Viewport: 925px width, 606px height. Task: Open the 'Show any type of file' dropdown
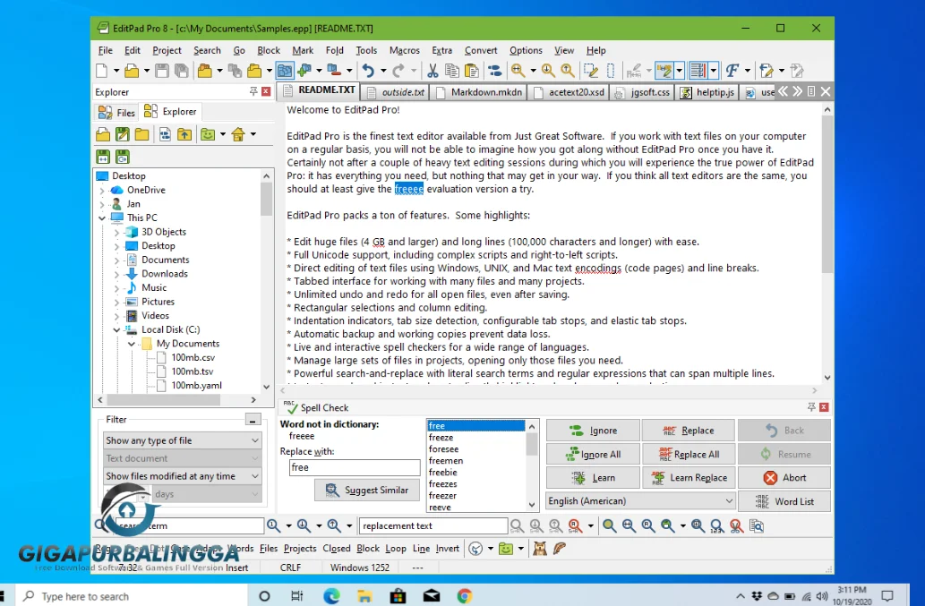point(183,440)
